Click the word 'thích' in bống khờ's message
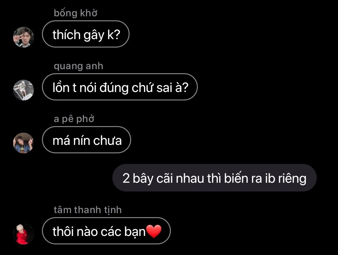This screenshot has width=338, height=255. (67, 35)
